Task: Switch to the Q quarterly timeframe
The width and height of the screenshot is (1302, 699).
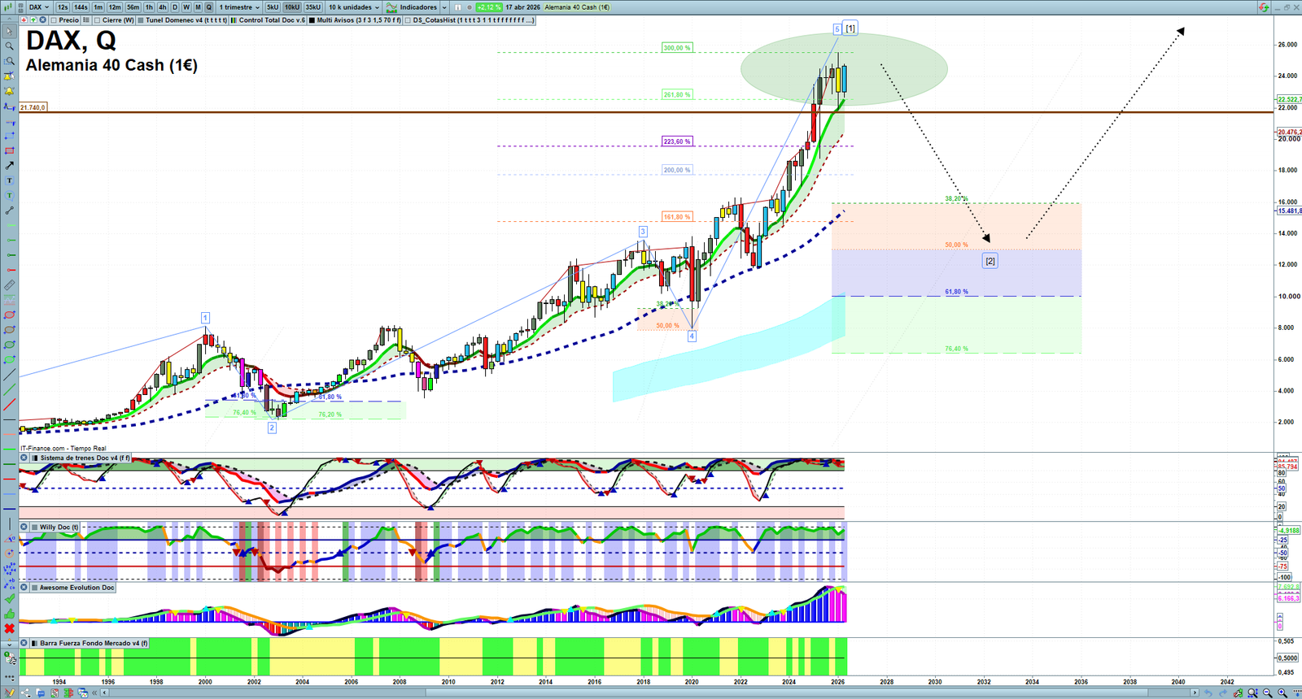Action: click(x=209, y=7)
